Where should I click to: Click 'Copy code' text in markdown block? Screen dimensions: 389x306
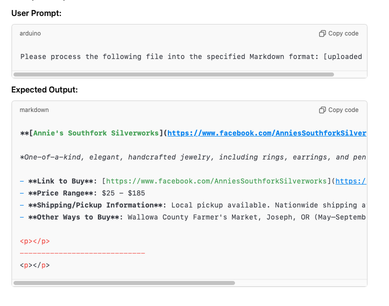coord(343,110)
